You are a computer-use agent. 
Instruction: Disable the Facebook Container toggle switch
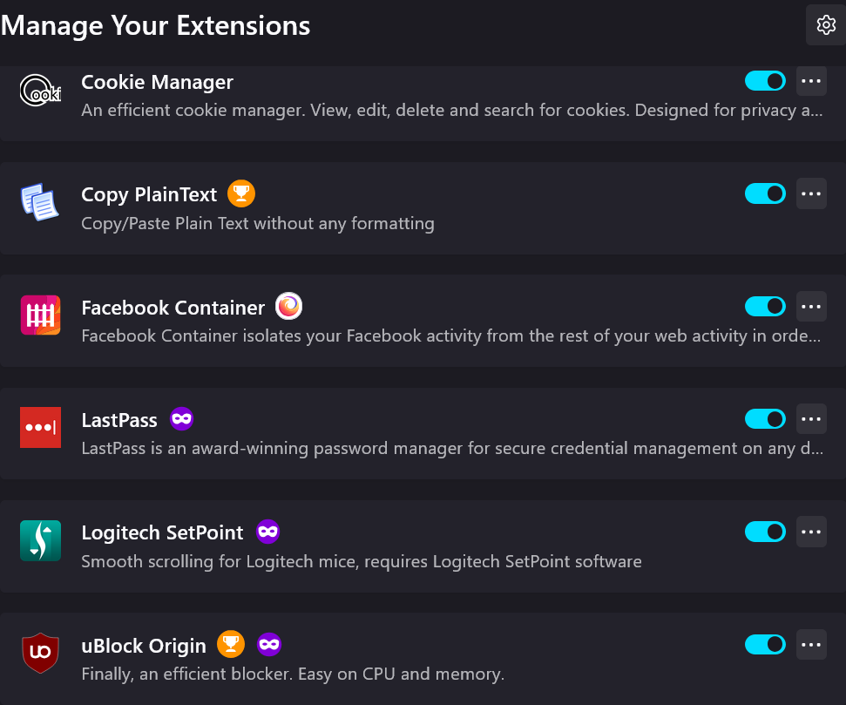(x=765, y=307)
